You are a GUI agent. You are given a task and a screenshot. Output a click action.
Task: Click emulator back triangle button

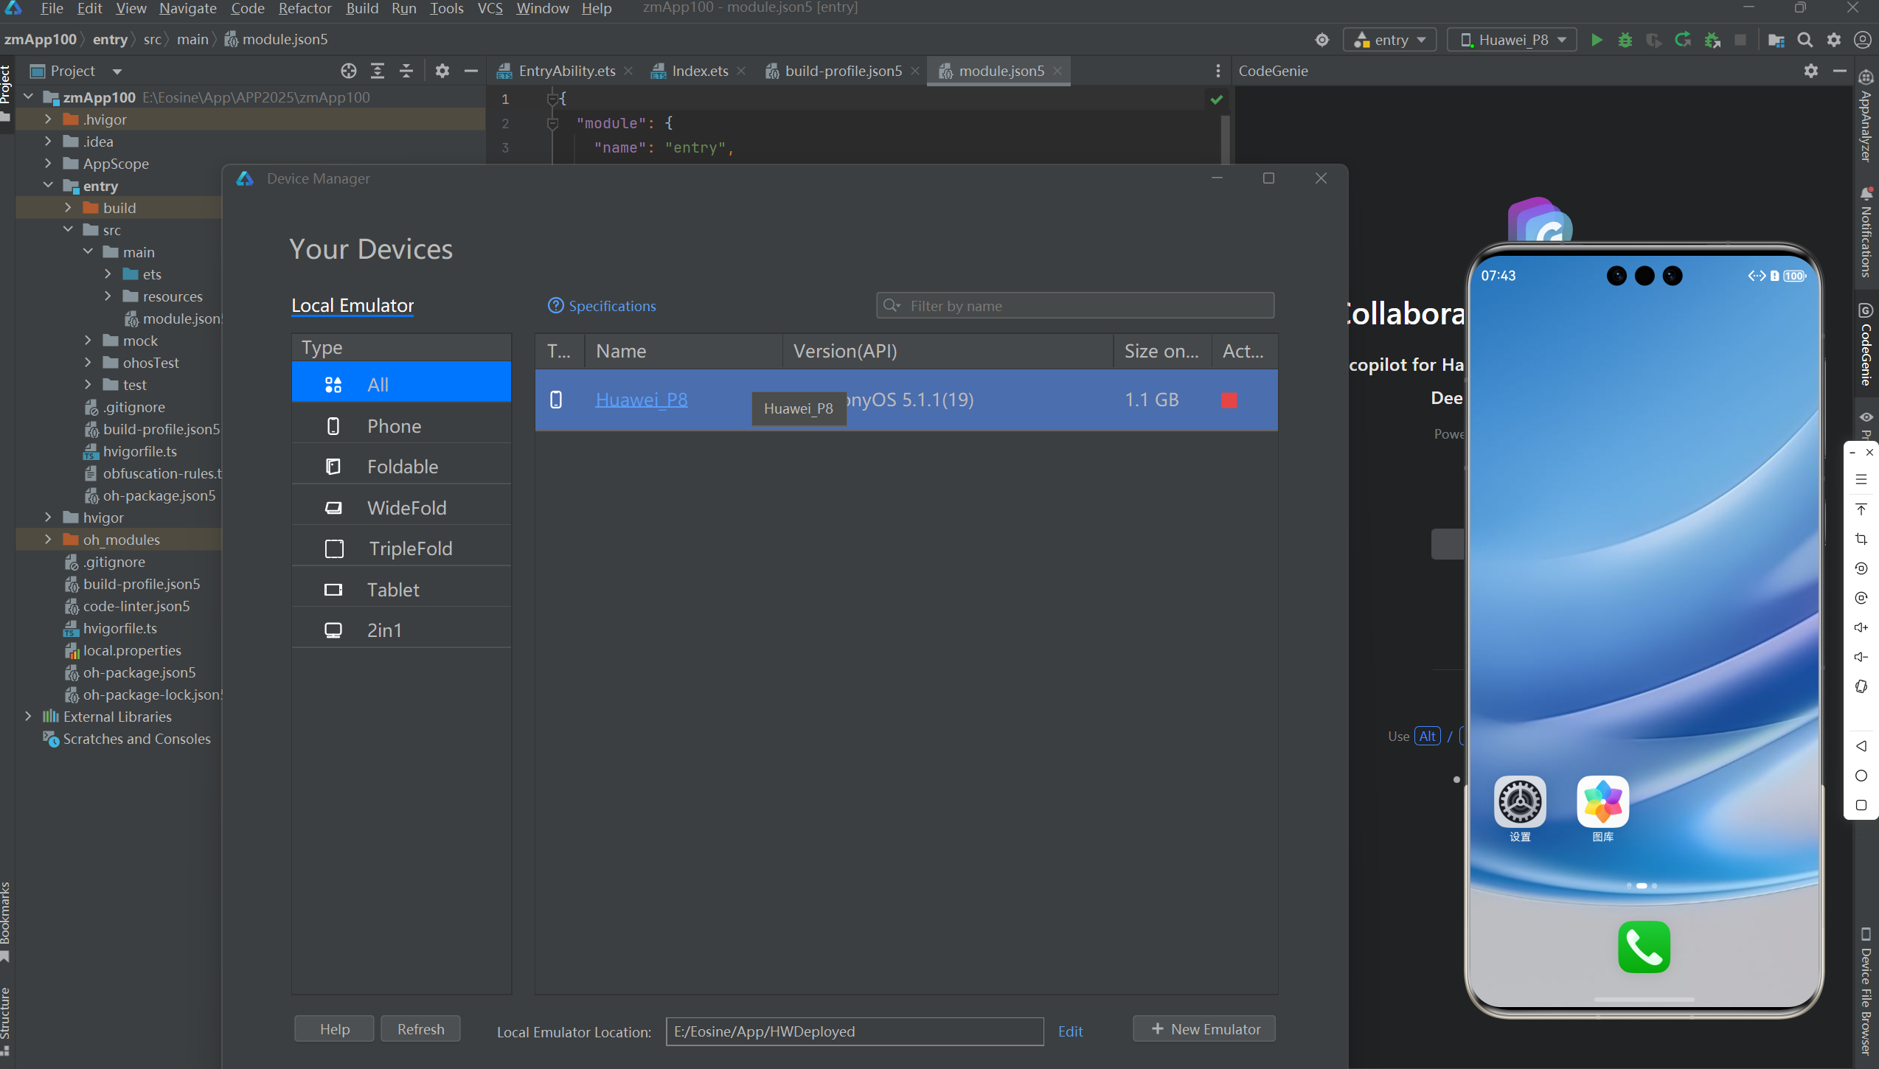(1861, 746)
